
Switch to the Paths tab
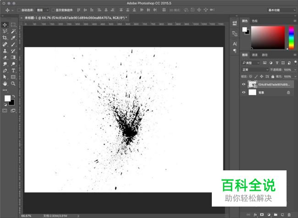[265, 55]
